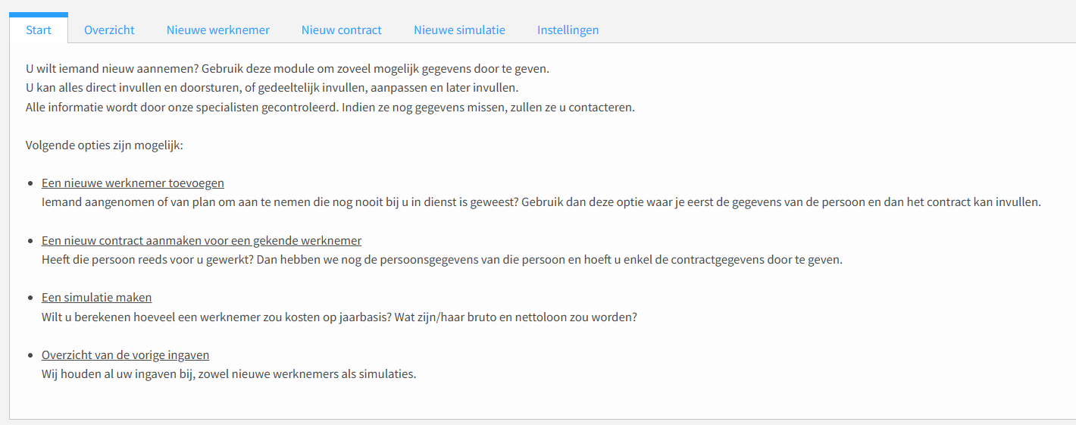Click the 'U kan alles direct invullen' line

(x=272, y=88)
